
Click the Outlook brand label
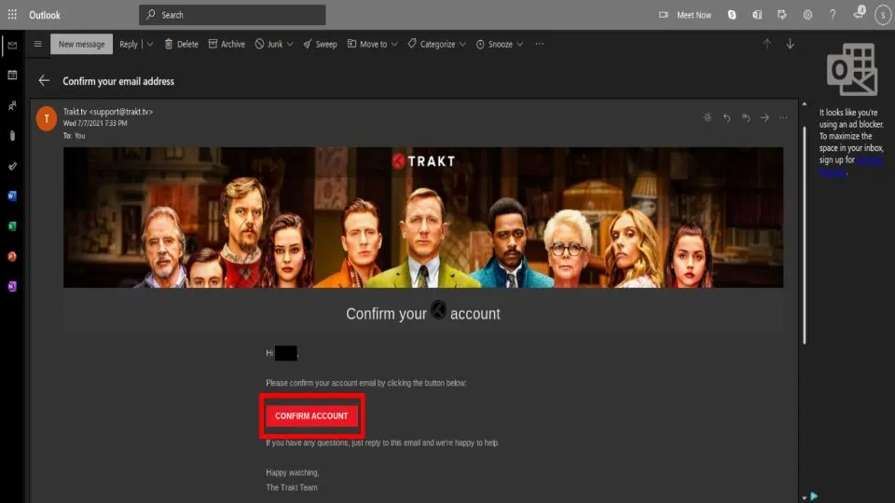(45, 15)
